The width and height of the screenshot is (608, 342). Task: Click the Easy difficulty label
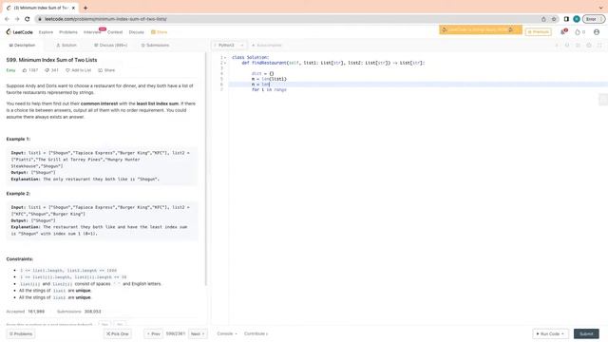10,70
